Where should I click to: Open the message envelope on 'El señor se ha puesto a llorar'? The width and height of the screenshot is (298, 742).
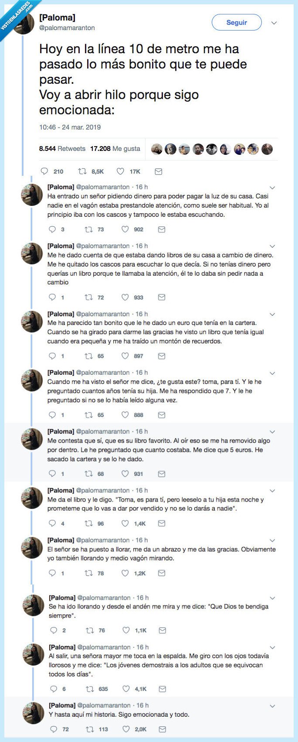(162, 573)
